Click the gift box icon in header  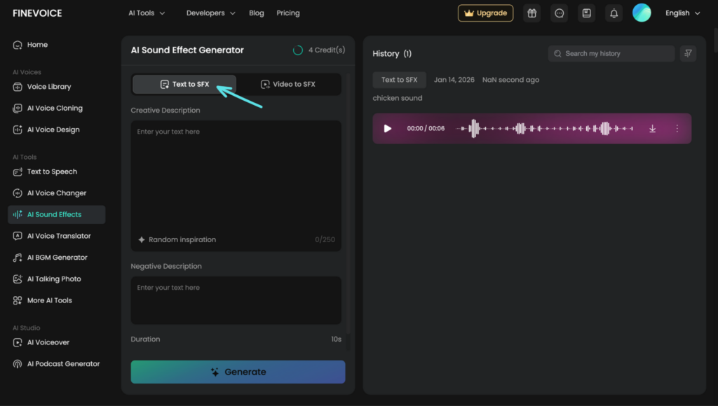pos(531,13)
